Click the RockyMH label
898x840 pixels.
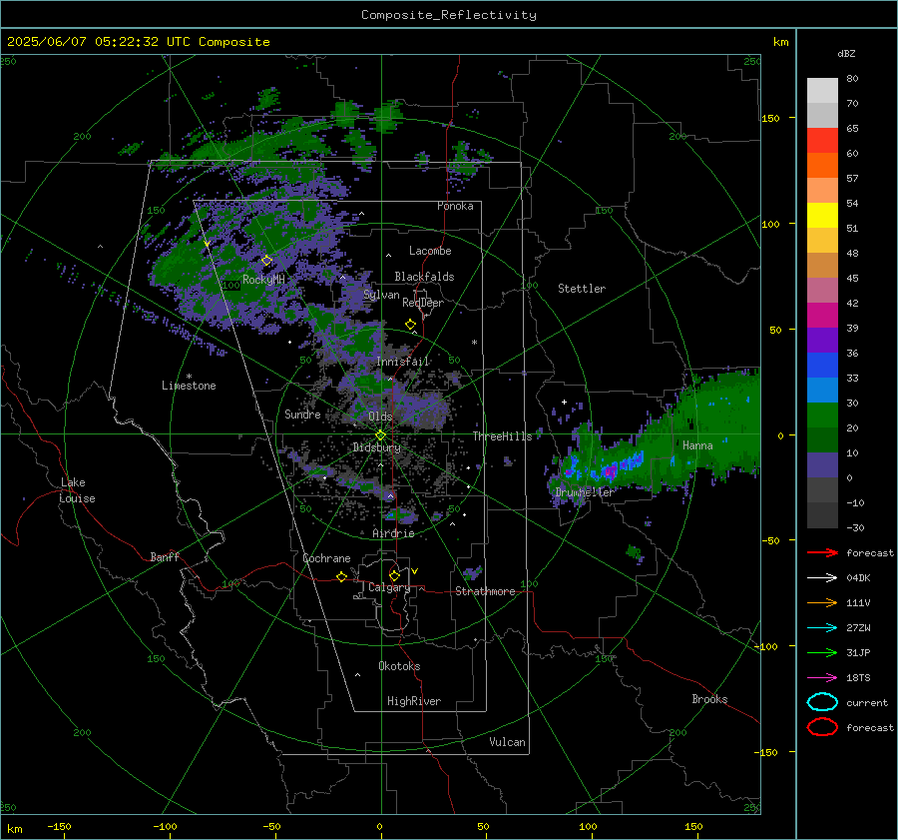click(263, 280)
